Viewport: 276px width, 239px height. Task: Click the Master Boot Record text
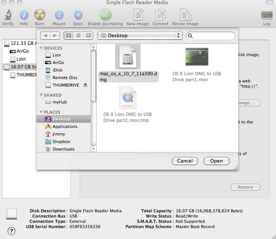tap(195, 227)
